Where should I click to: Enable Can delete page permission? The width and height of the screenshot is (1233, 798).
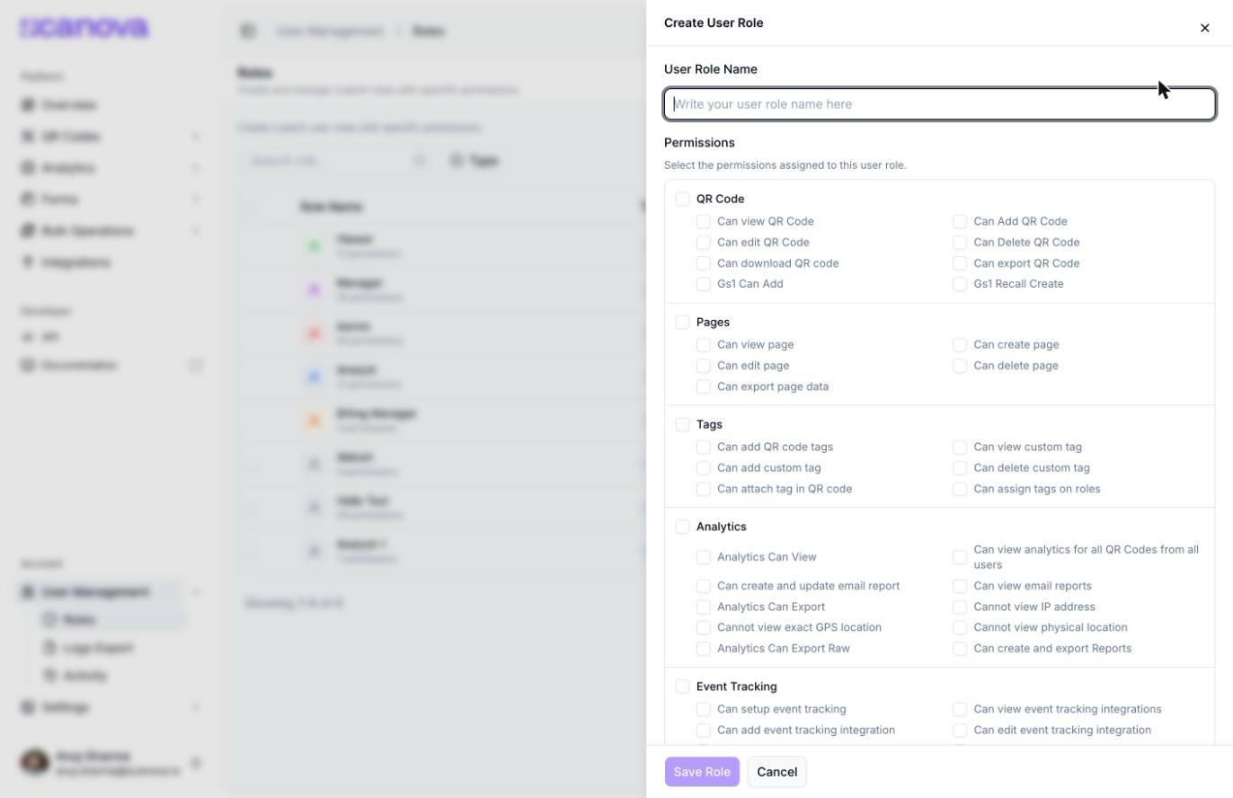tap(960, 366)
